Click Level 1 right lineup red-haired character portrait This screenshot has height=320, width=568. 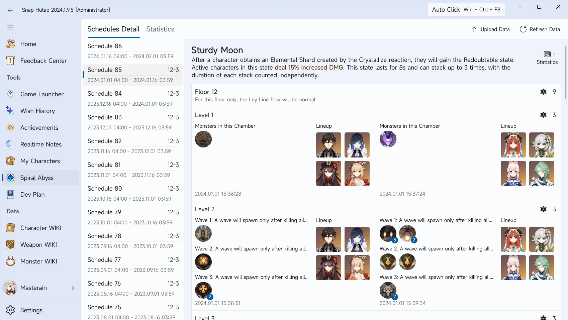coord(513,145)
